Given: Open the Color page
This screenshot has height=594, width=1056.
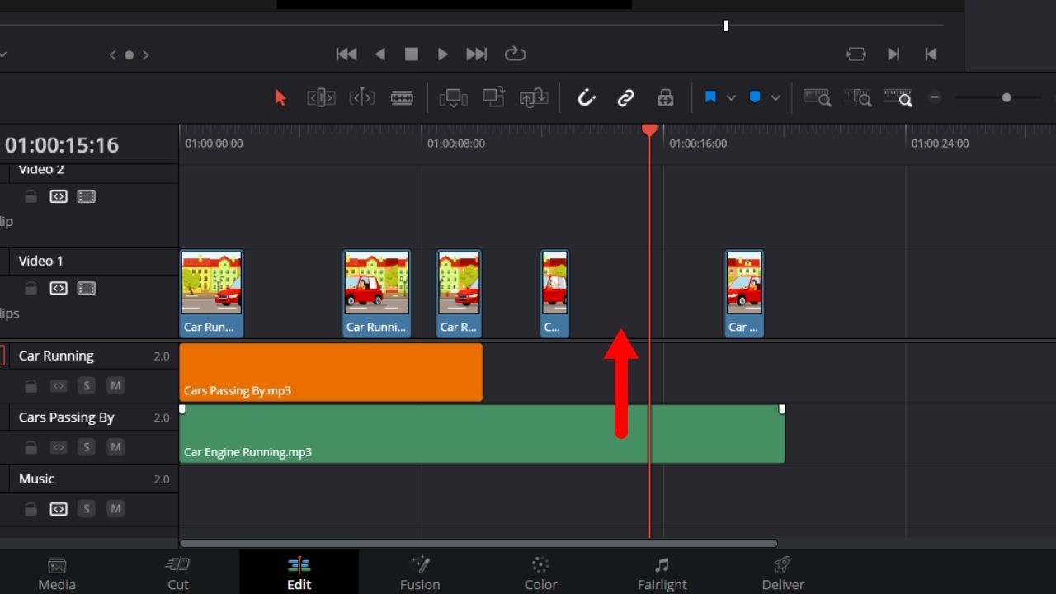Looking at the screenshot, I should pos(540,572).
